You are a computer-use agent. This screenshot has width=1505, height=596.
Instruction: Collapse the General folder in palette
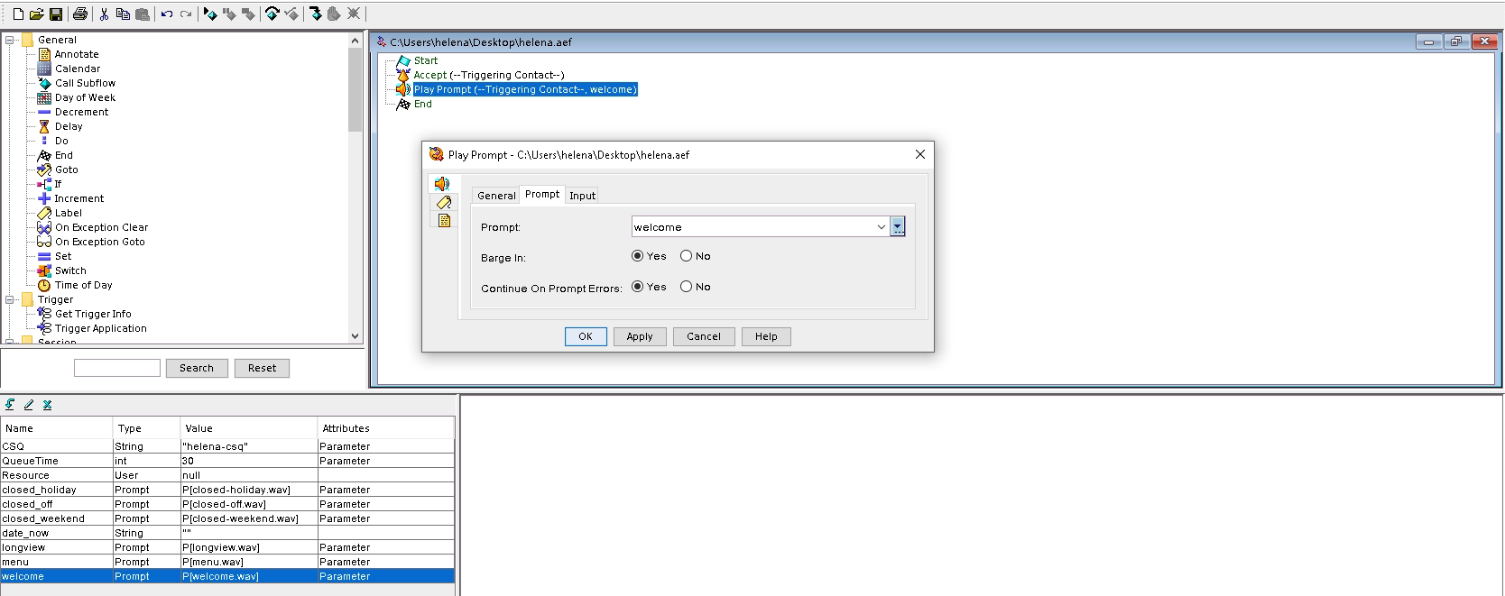point(10,40)
